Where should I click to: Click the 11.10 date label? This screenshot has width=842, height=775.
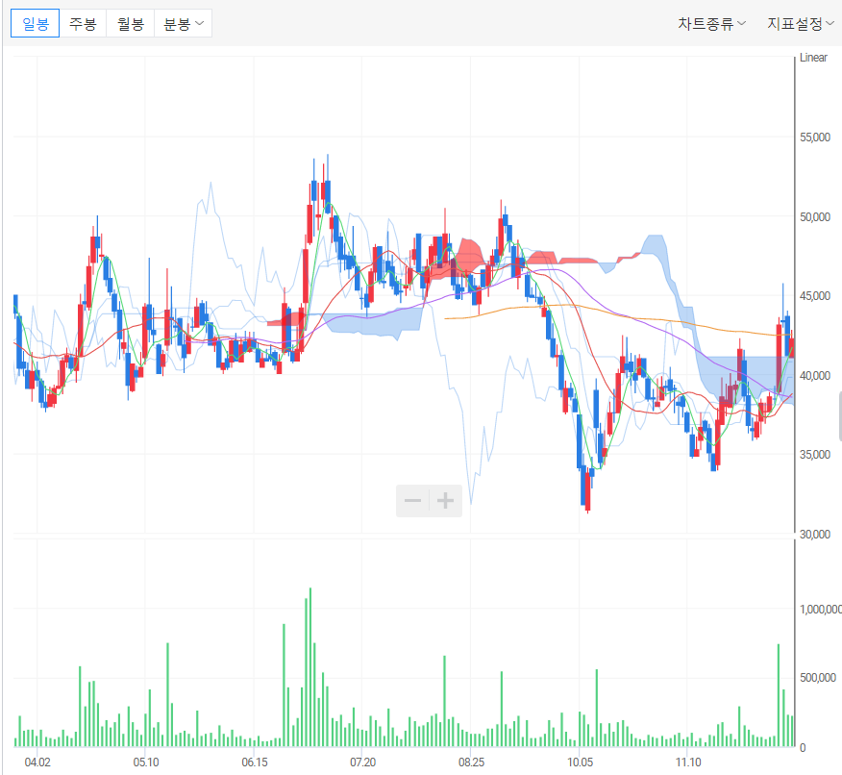click(x=688, y=762)
